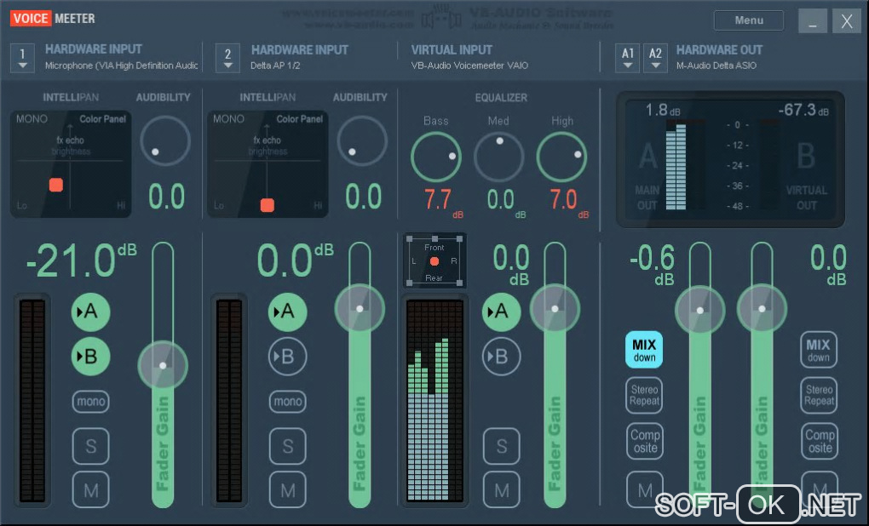869x526 pixels.
Task: Enable MIX down mode on bus B
Action: click(819, 350)
